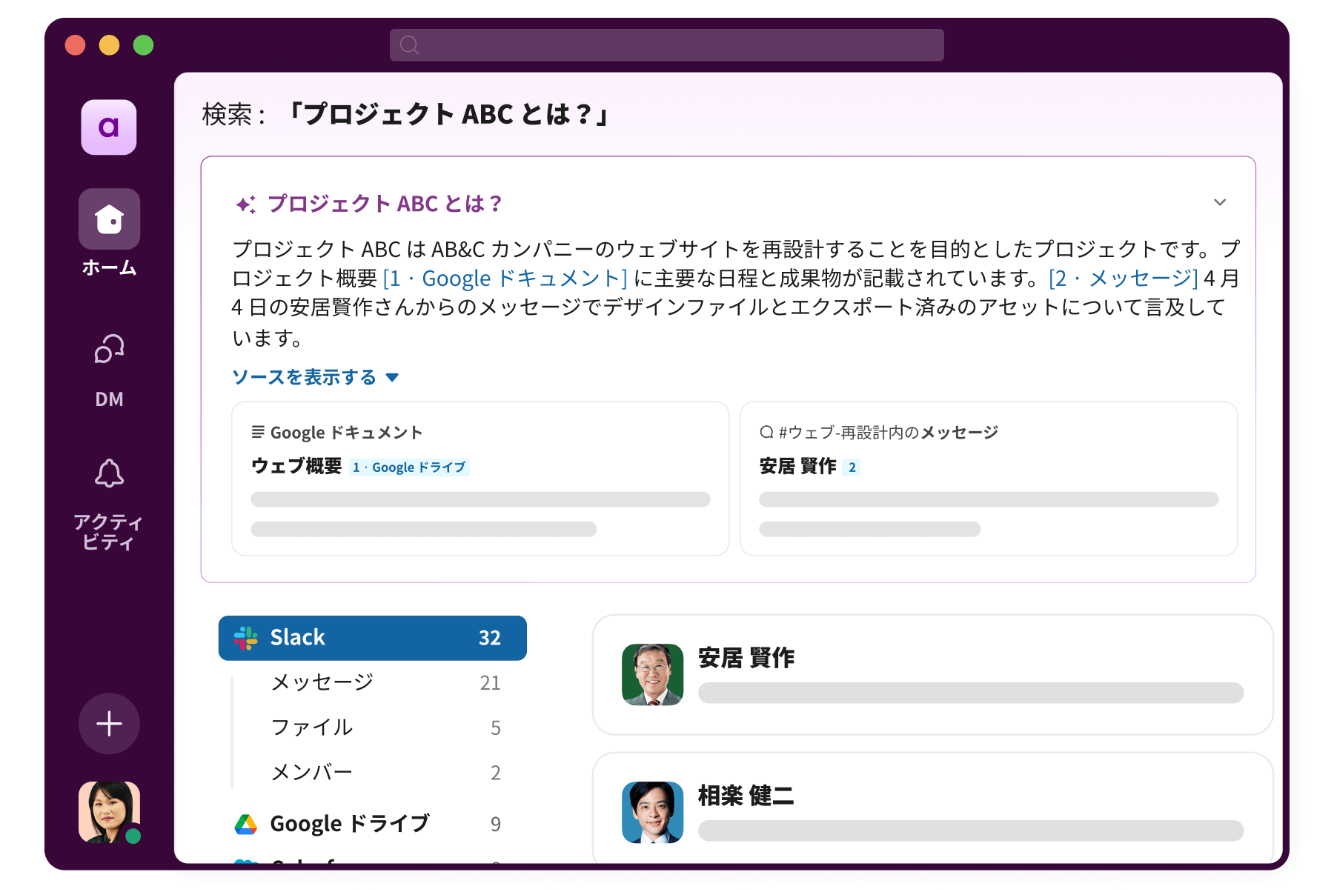
Task: Click message bubble icon beside #ウェブ-再設計内
Action: click(766, 432)
